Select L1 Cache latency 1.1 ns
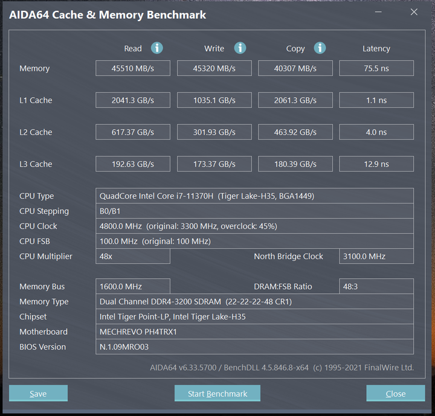 pos(376,100)
